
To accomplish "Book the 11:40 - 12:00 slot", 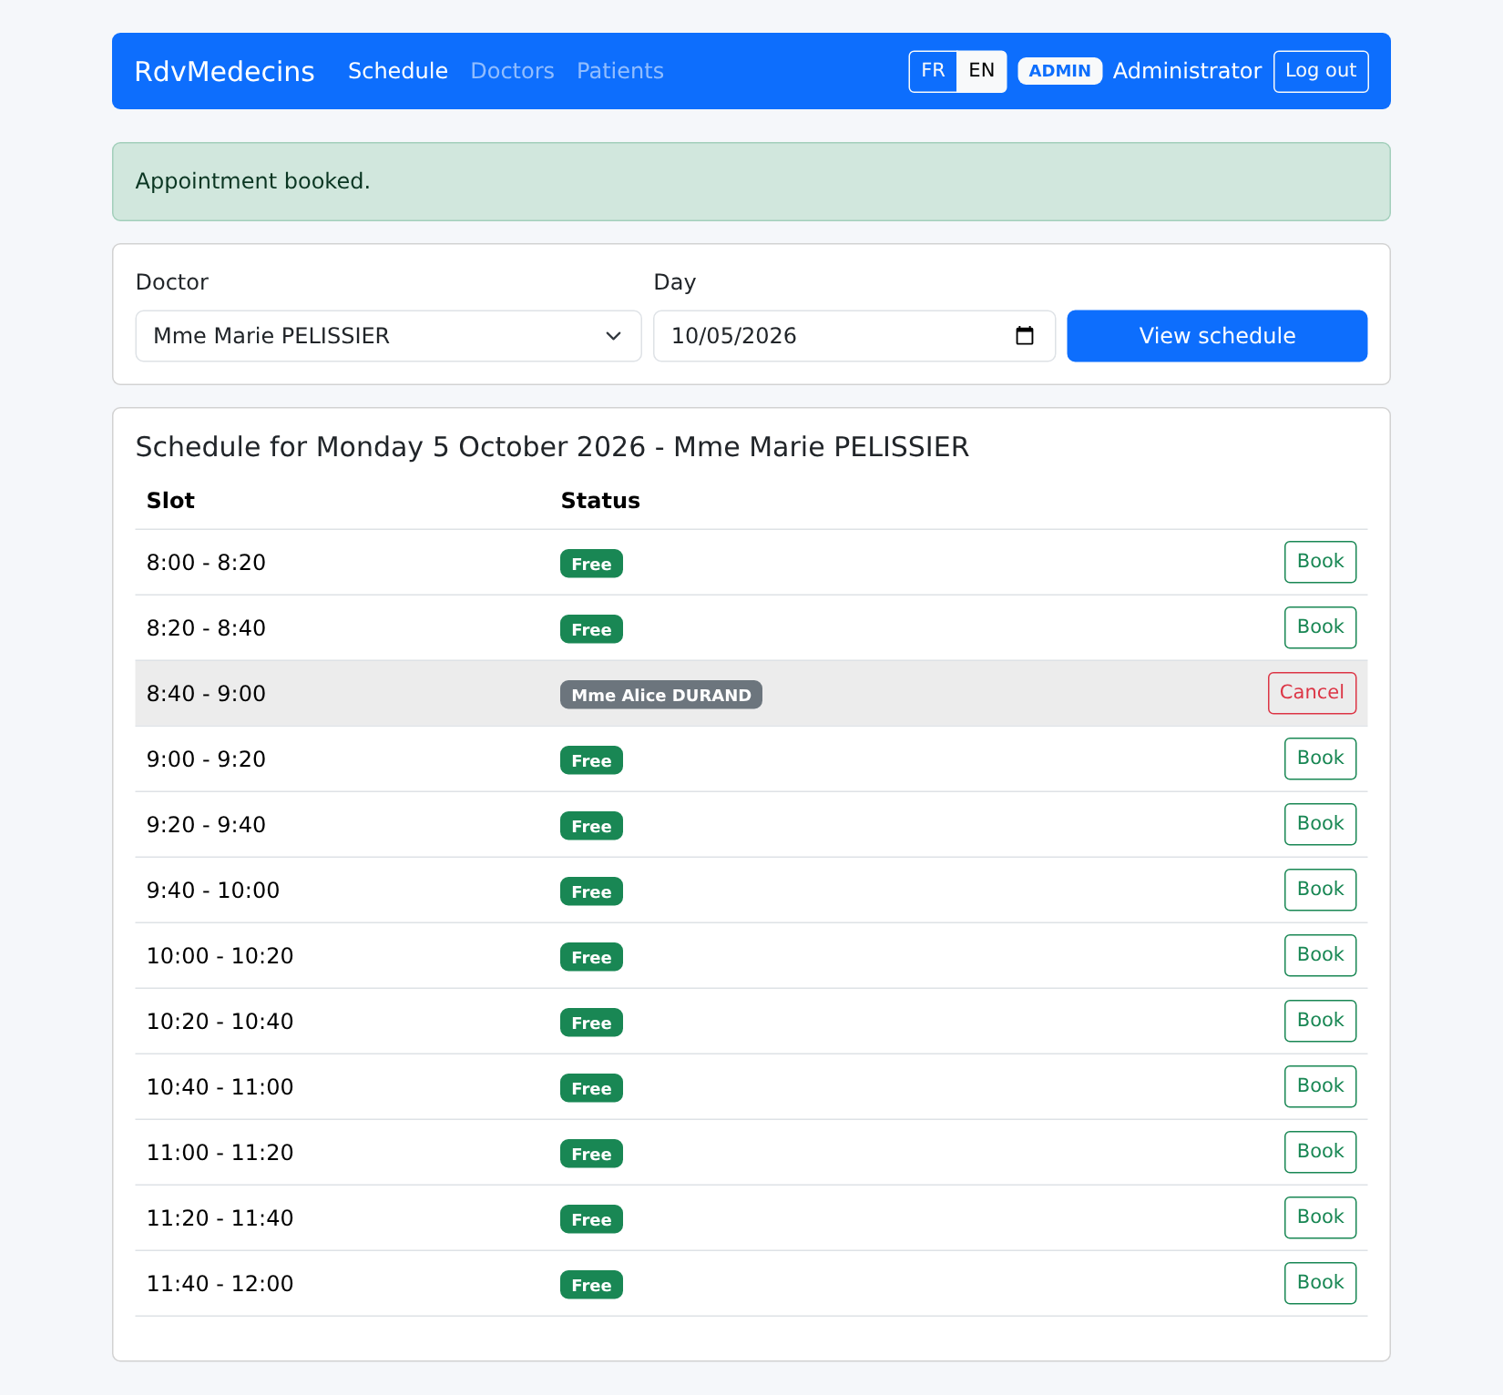I will click(x=1320, y=1283).
